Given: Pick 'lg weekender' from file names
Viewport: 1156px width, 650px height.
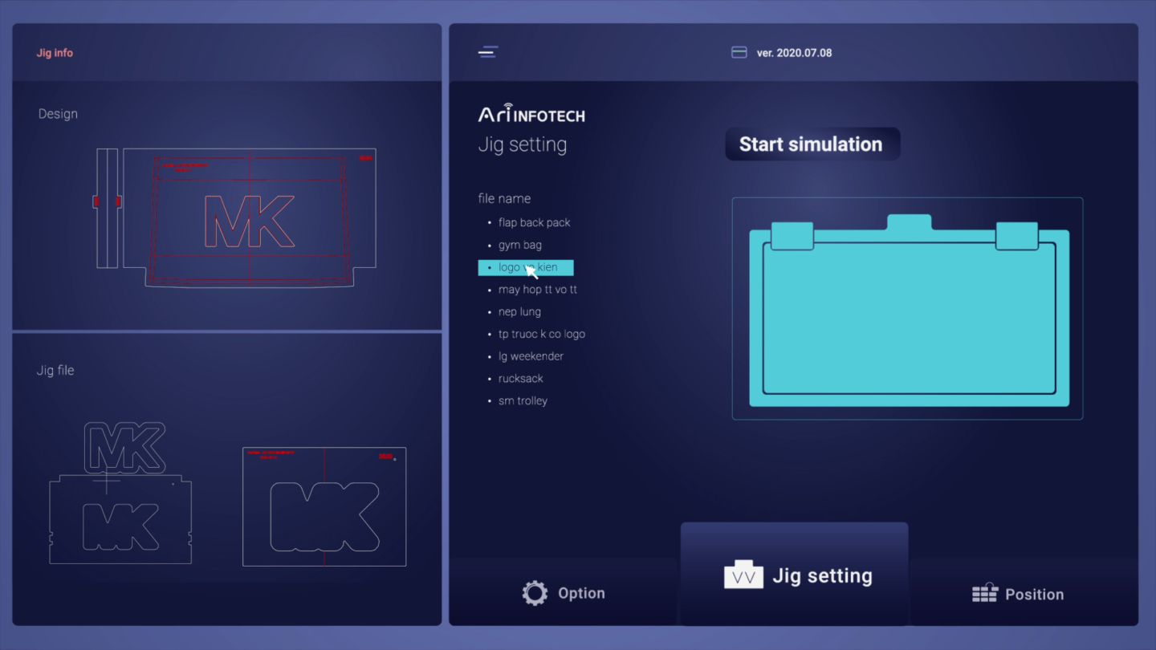Looking at the screenshot, I should 531,356.
